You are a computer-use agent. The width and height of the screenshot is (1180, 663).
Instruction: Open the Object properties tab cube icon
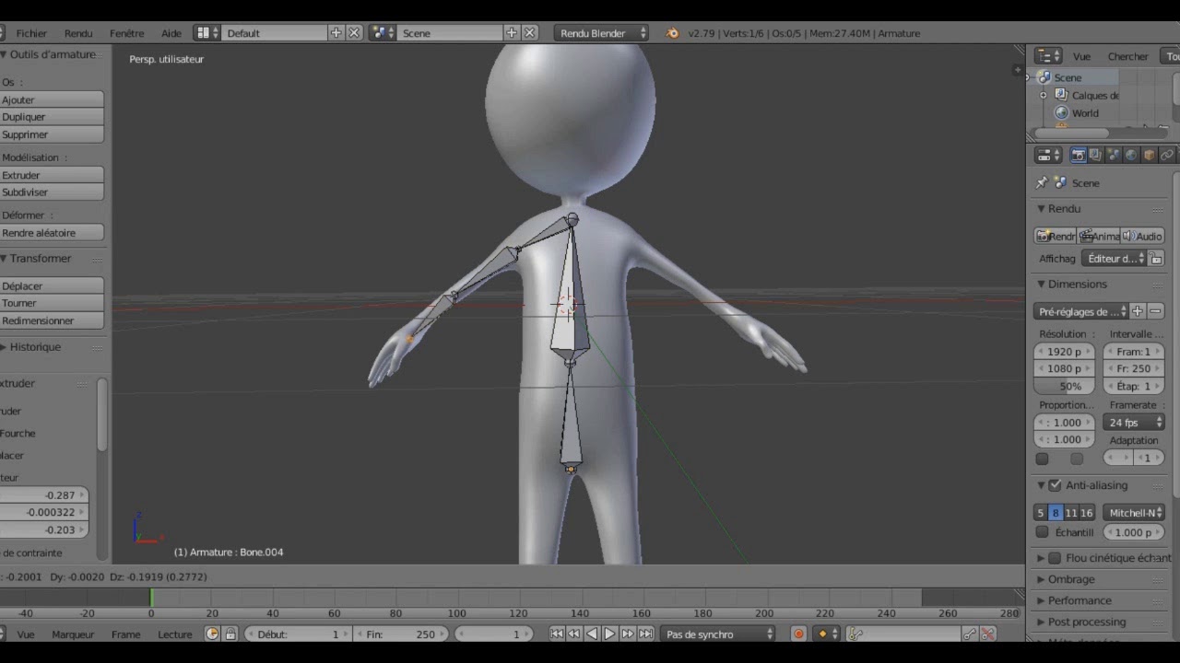1149,155
